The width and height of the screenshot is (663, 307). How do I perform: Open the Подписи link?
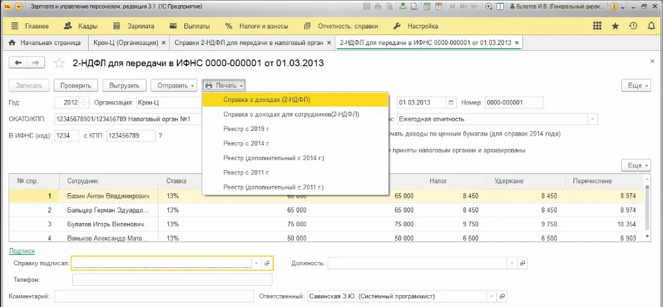(22, 251)
